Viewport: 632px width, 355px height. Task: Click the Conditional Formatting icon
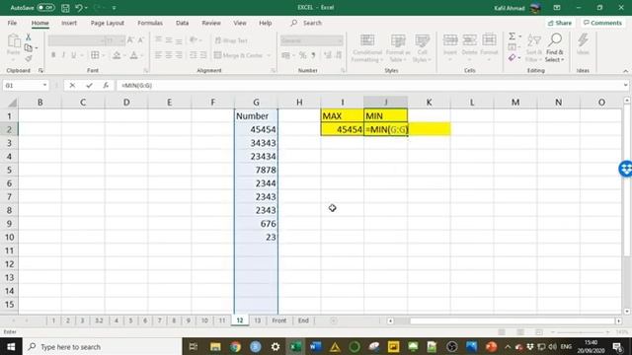(x=367, y=40)
